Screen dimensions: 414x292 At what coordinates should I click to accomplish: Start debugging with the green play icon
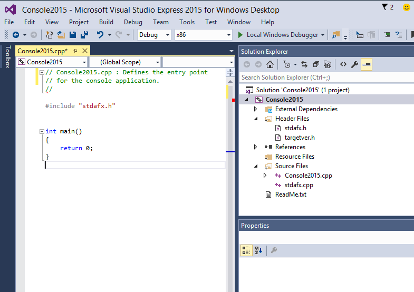(240, 35)
